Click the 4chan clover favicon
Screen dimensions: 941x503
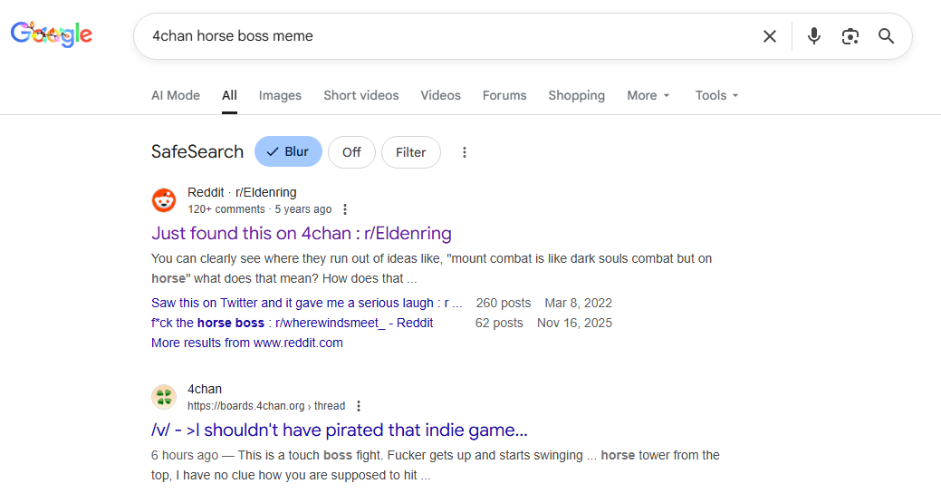[164, 397]
